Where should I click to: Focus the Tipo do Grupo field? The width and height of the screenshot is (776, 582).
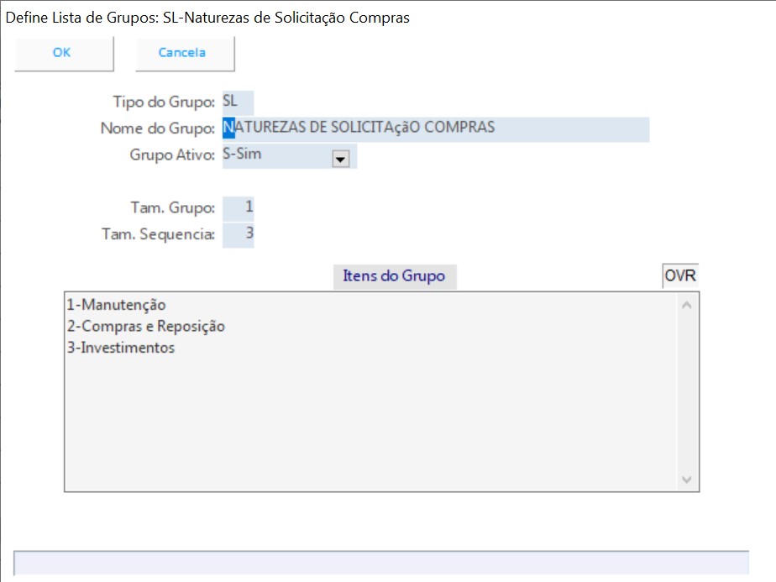(237, 102)
